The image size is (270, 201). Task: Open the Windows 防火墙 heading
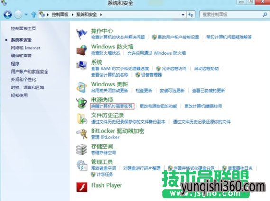112,47
